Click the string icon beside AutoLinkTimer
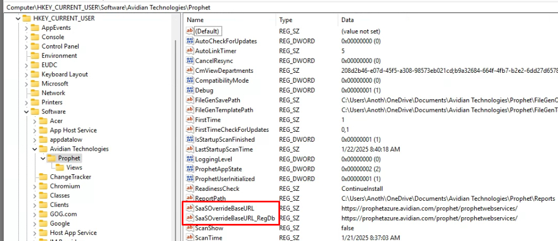Viewport: 558px width, 241px height. click(190, 51)
